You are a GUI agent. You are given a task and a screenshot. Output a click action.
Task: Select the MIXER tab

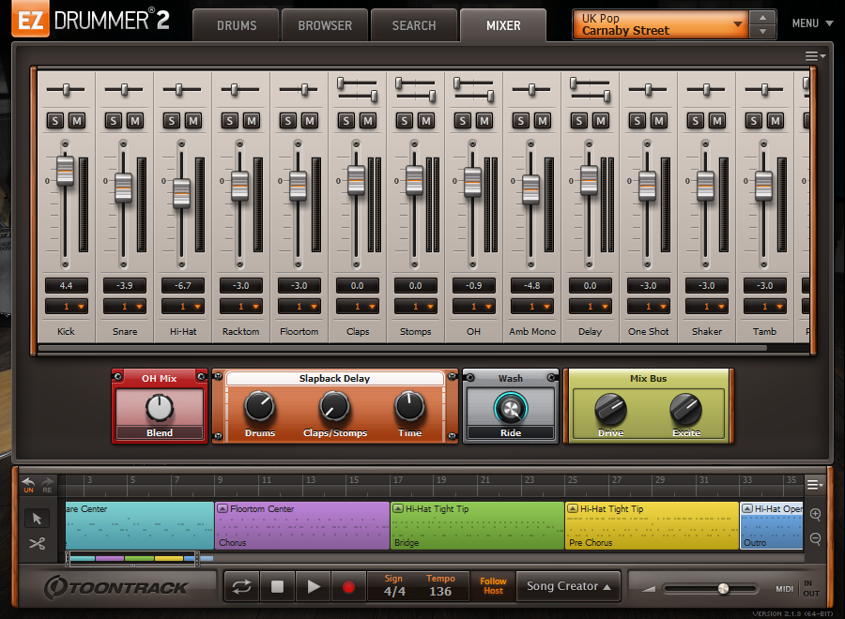pos(503,25)
